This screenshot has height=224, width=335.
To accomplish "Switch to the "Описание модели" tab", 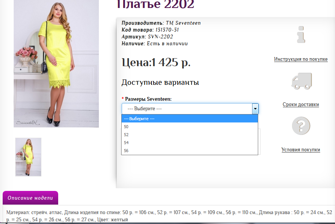I will pos(30,198).
